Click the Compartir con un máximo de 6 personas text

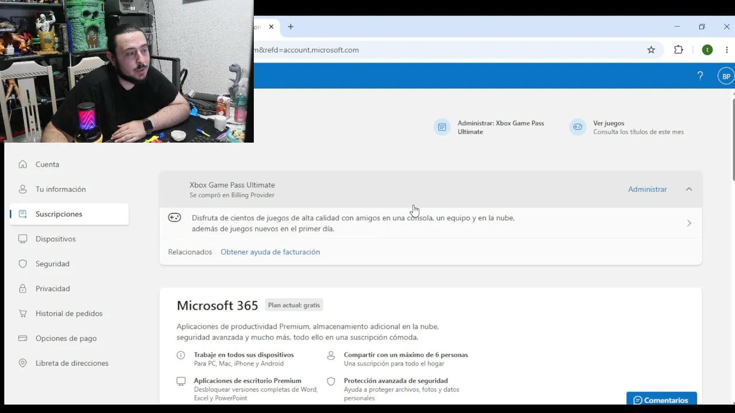[406, 355]
